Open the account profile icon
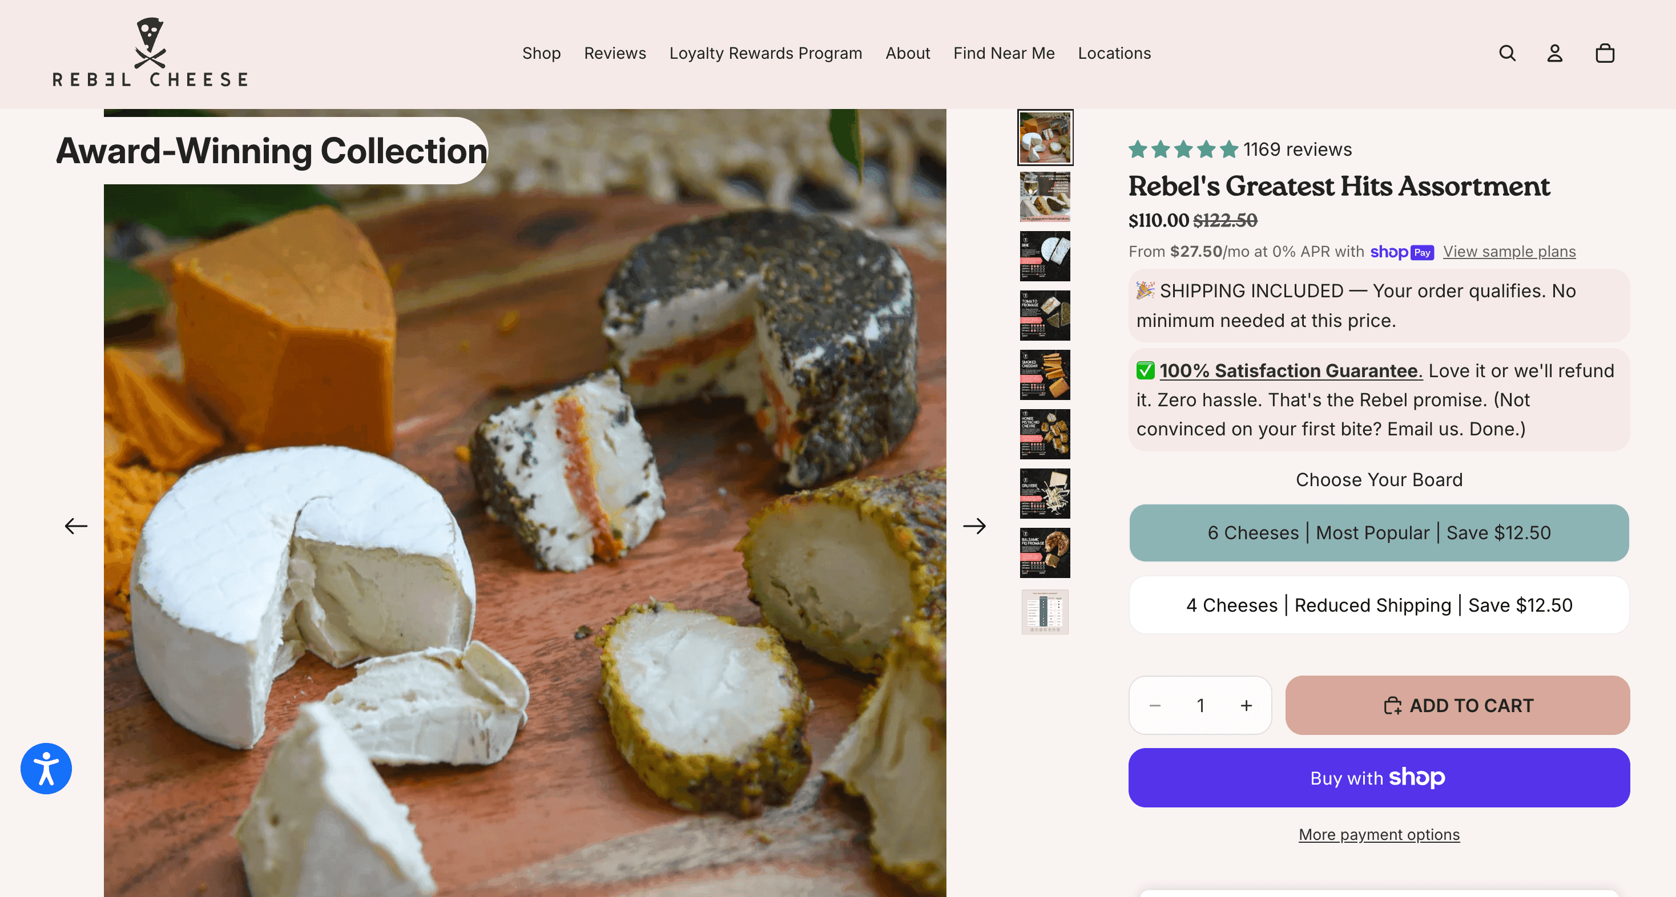This screenshot has height=897, width=1676. pos(1555,53)
